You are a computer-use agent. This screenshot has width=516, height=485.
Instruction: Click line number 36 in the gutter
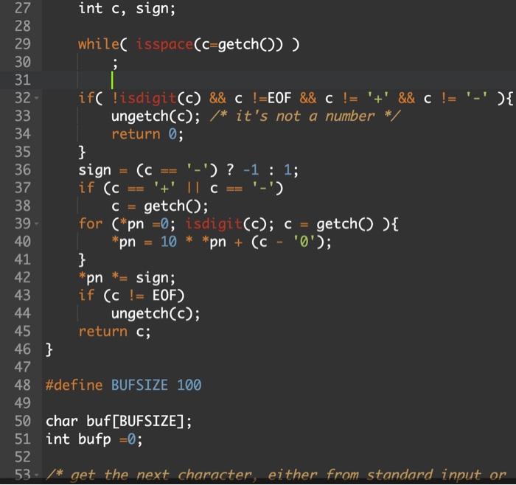tap(22, 170)
